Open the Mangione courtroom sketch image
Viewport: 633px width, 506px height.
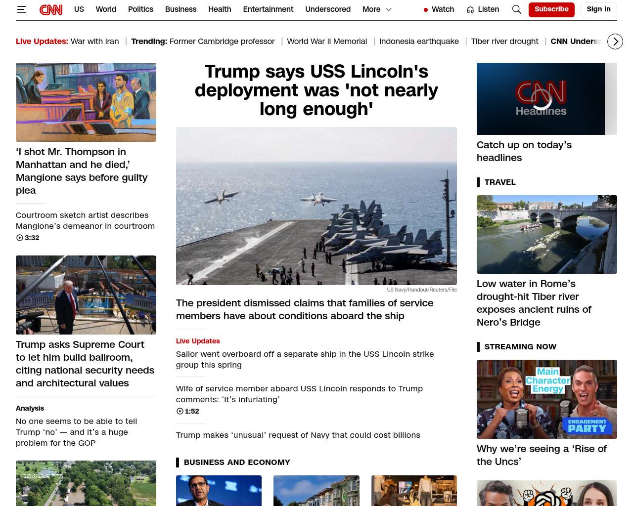86,102
